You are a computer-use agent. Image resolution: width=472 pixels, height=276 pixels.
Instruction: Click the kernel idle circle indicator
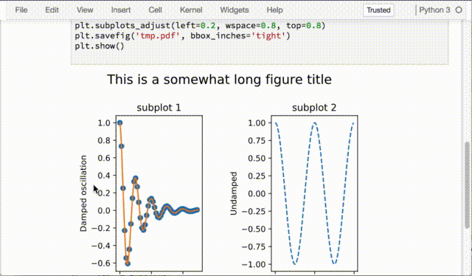click(459, 10)
